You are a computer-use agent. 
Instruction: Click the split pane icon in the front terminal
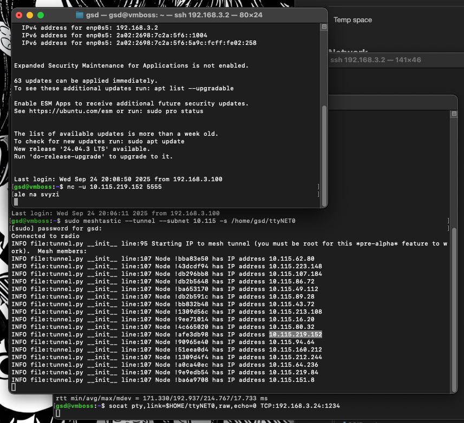tap(324, 26)
